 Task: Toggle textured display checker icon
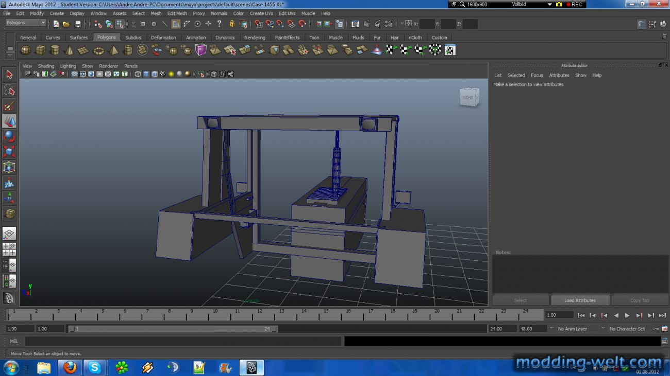163,74
